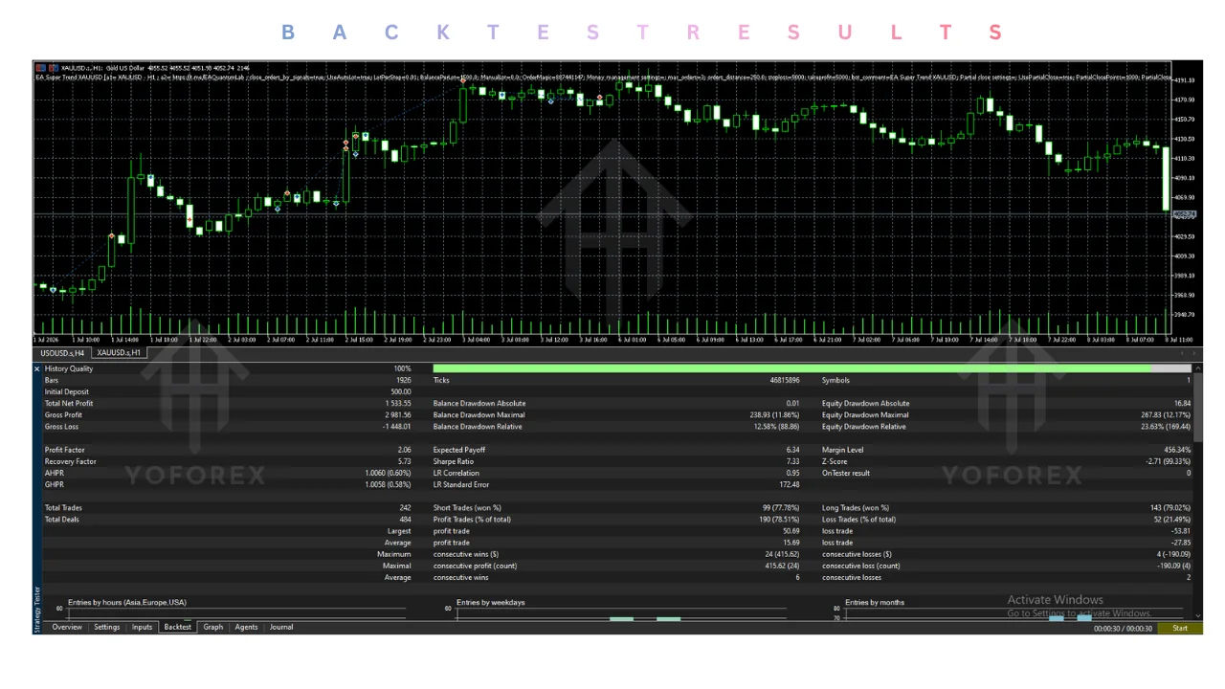Click the Entries by months chart title
Image resolution: width=1225 pixels, height=689 pixels.
point(875,603)
